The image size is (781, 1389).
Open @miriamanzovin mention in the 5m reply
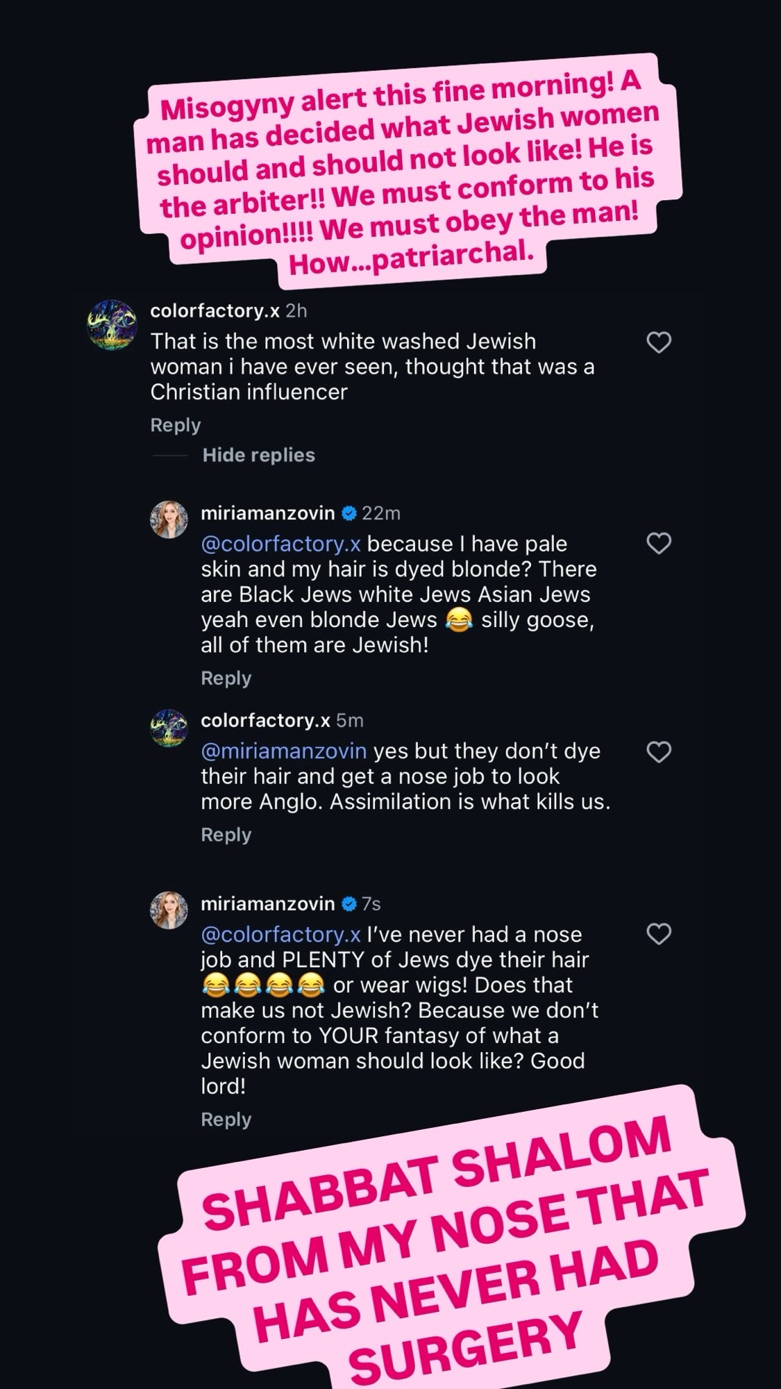click(x=283, y=751)
